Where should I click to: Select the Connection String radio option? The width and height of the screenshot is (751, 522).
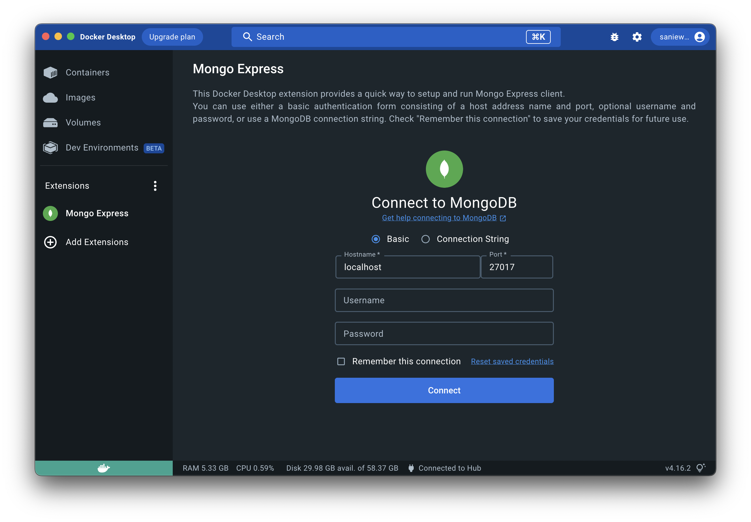(425, 239)
